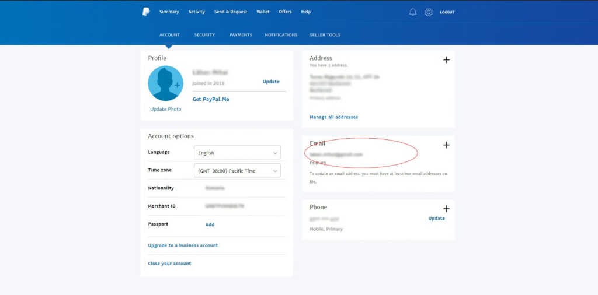Select the ACCOUNT settings tab

170,34
